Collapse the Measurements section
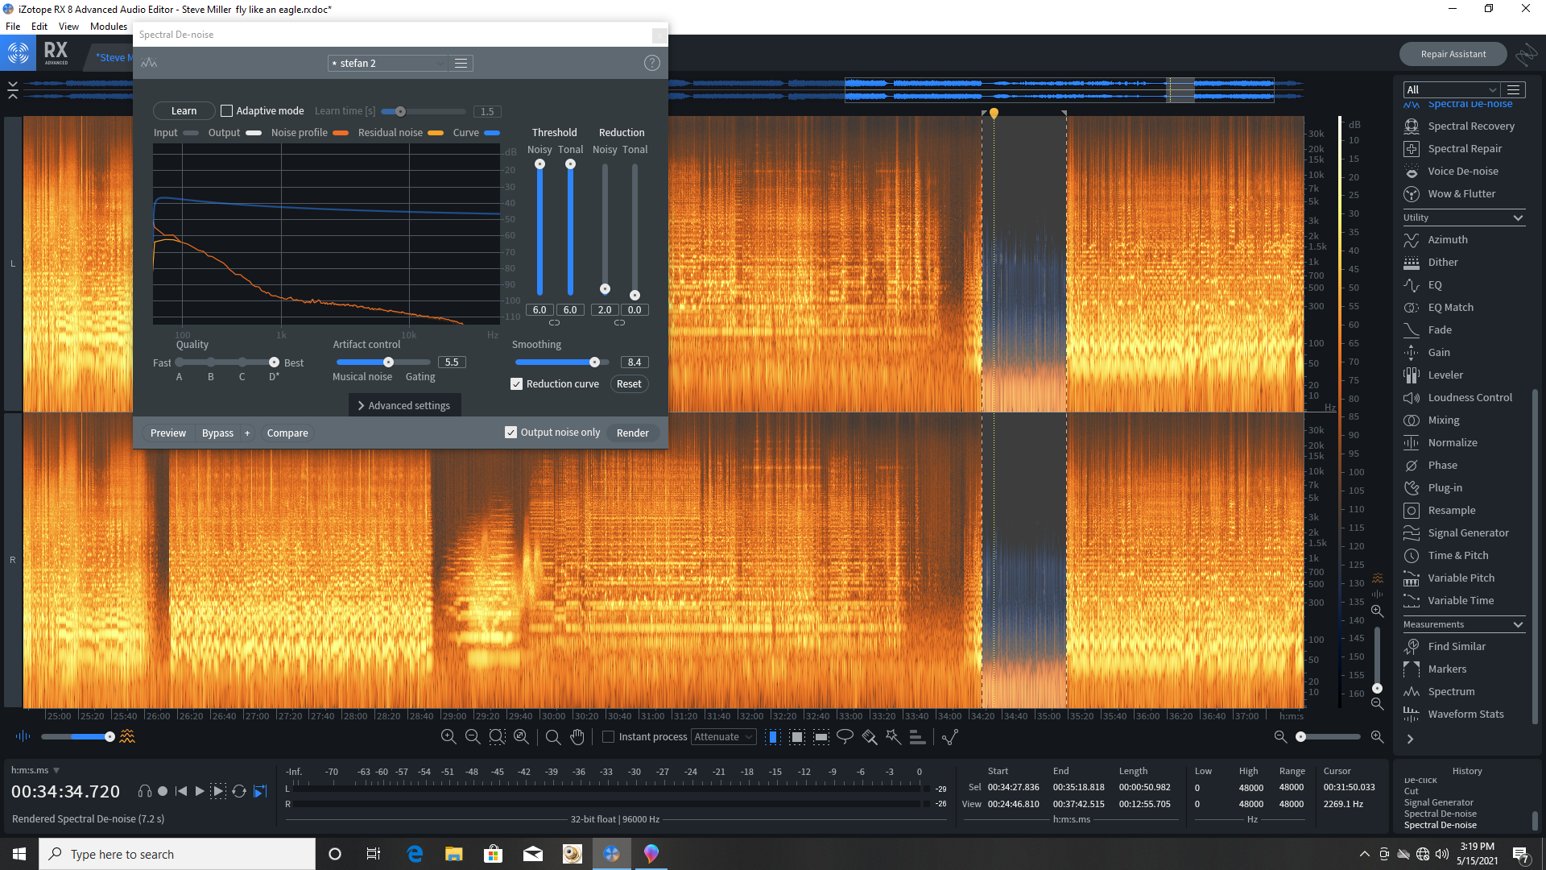The height and width of the screenshot is (870, 1546). tap(1518, 624)
